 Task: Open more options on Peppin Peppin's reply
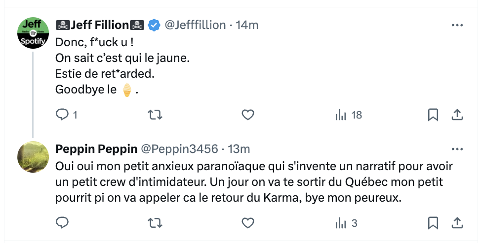[x=457, y=149]
